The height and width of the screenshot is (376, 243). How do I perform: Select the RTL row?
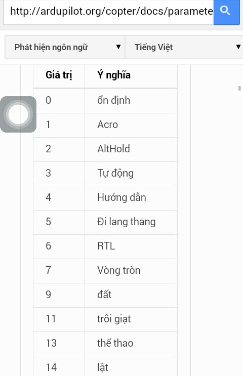coord(105,246)
